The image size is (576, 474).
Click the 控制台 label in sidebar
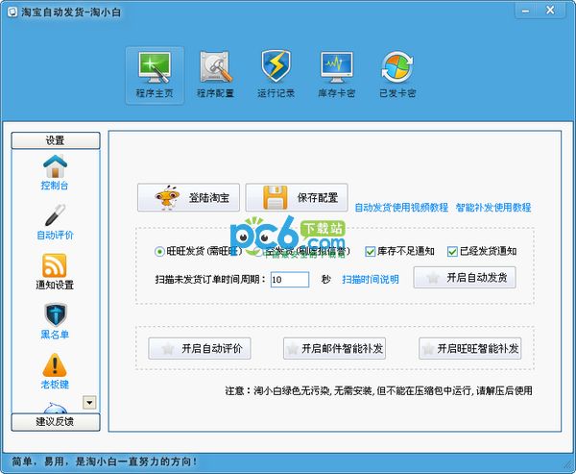55,186
